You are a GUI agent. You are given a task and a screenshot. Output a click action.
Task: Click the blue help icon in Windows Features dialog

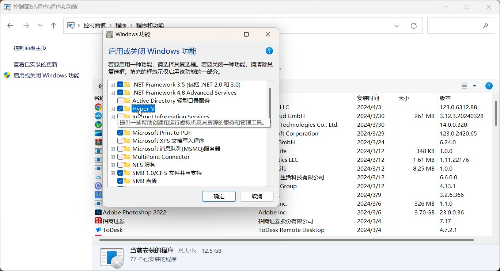point(269,51)
